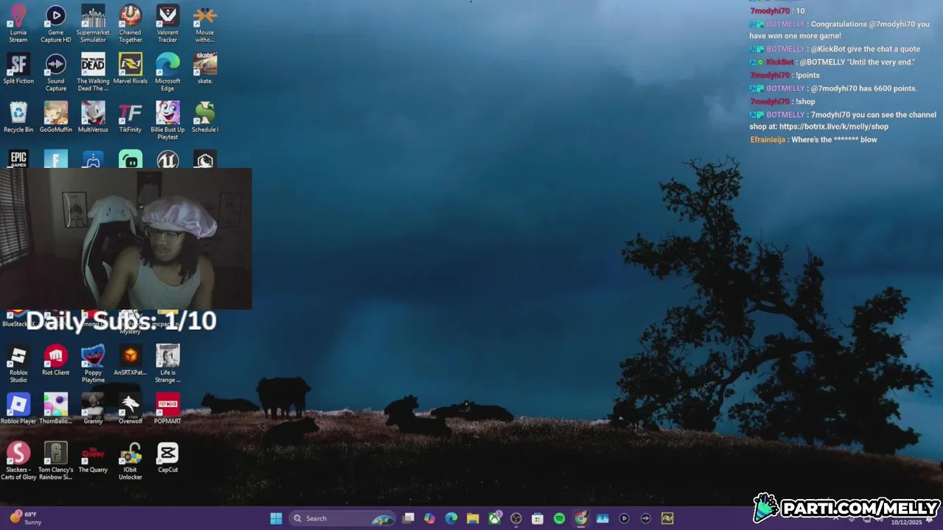Viewport: 943px width, 530px height.
Task: Switch to Chrome on the taskbar
Action: 581,518
